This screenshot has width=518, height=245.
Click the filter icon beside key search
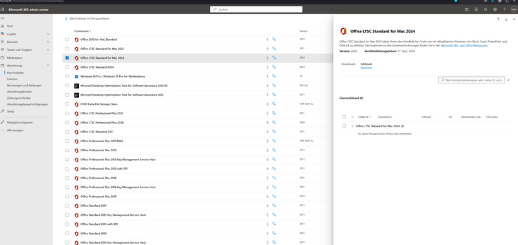509,80
